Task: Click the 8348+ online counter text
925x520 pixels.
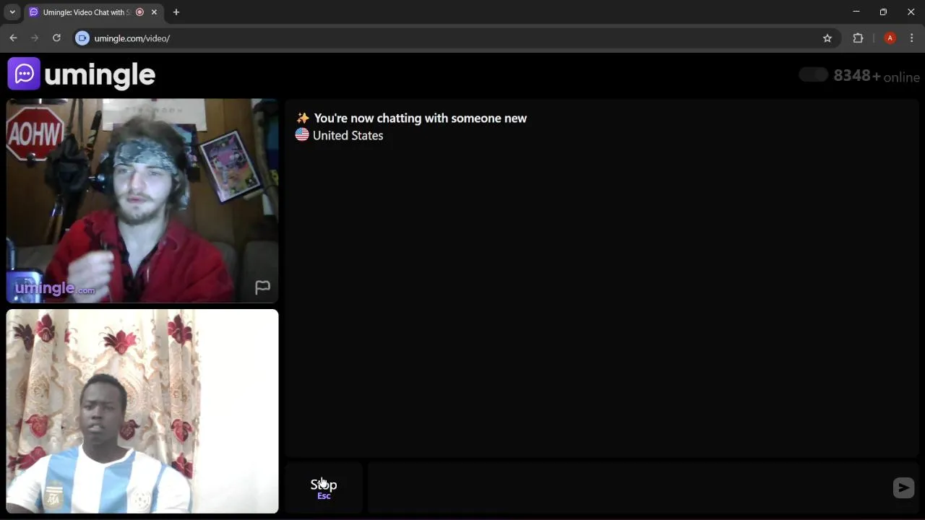Action: (x=877, y=77)
